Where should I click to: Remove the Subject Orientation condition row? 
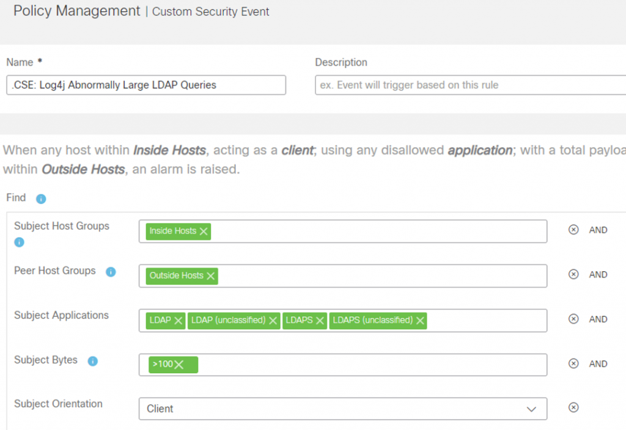(573, 407)
